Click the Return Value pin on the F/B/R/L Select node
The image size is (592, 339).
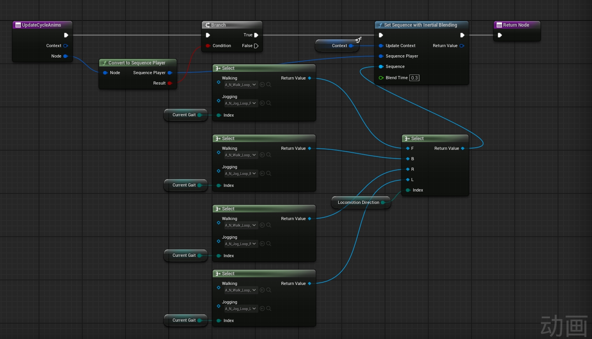[x=463, y=148]
